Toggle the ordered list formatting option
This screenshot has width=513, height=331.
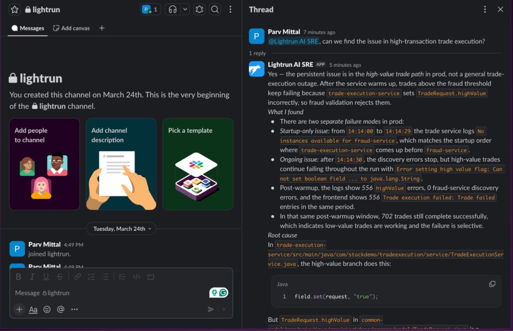pyautogui.click(x=92, y=276)
